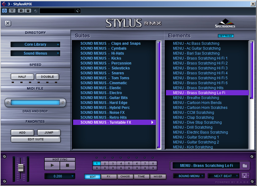Click the JUMP favorites button
The width and height of the screenshot is (257, 186).
[x=49, y=132]
